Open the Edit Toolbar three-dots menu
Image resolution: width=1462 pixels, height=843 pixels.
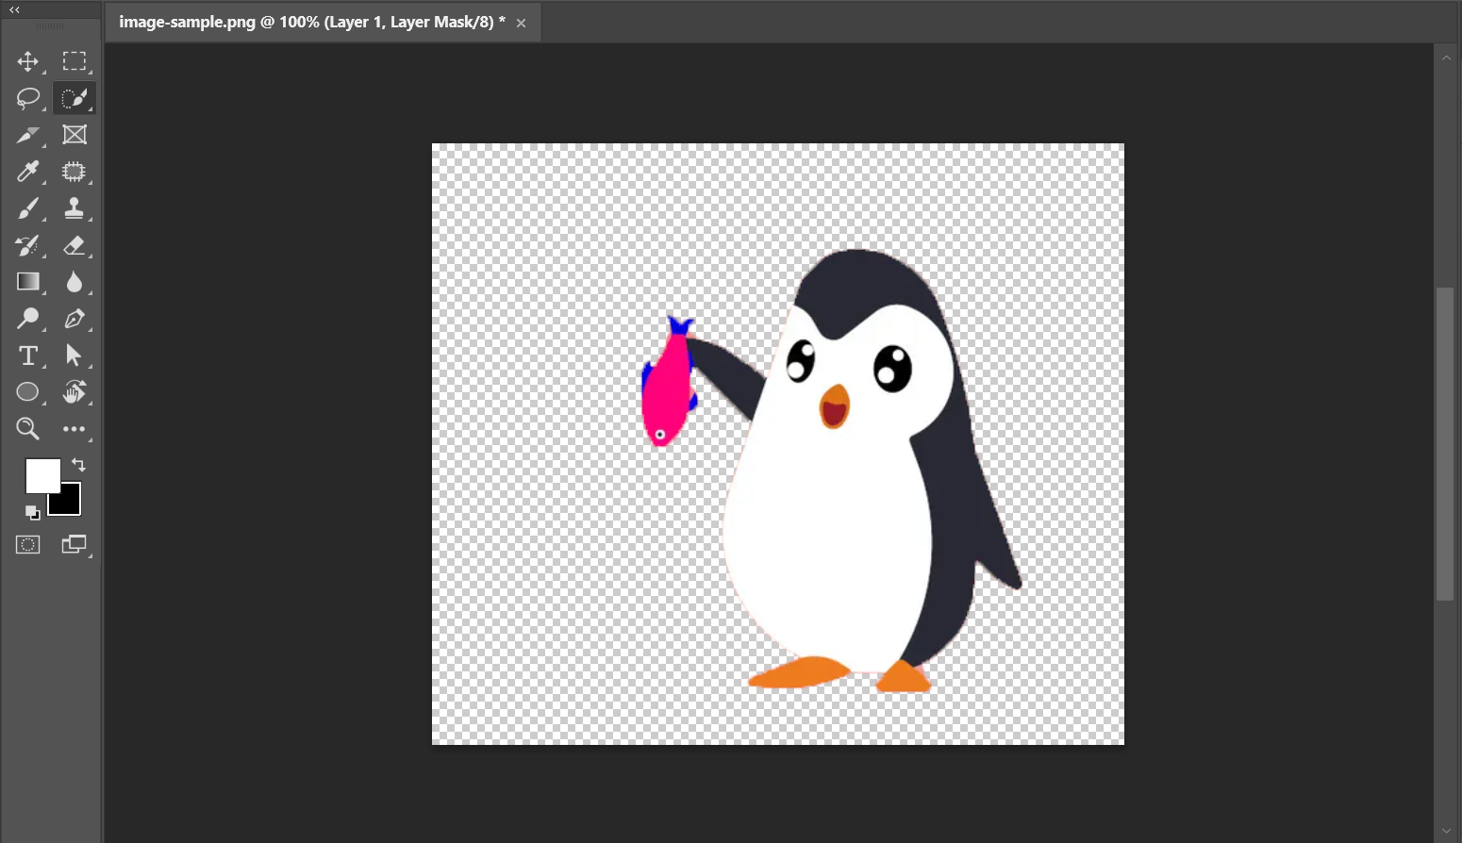coord(75,429)
